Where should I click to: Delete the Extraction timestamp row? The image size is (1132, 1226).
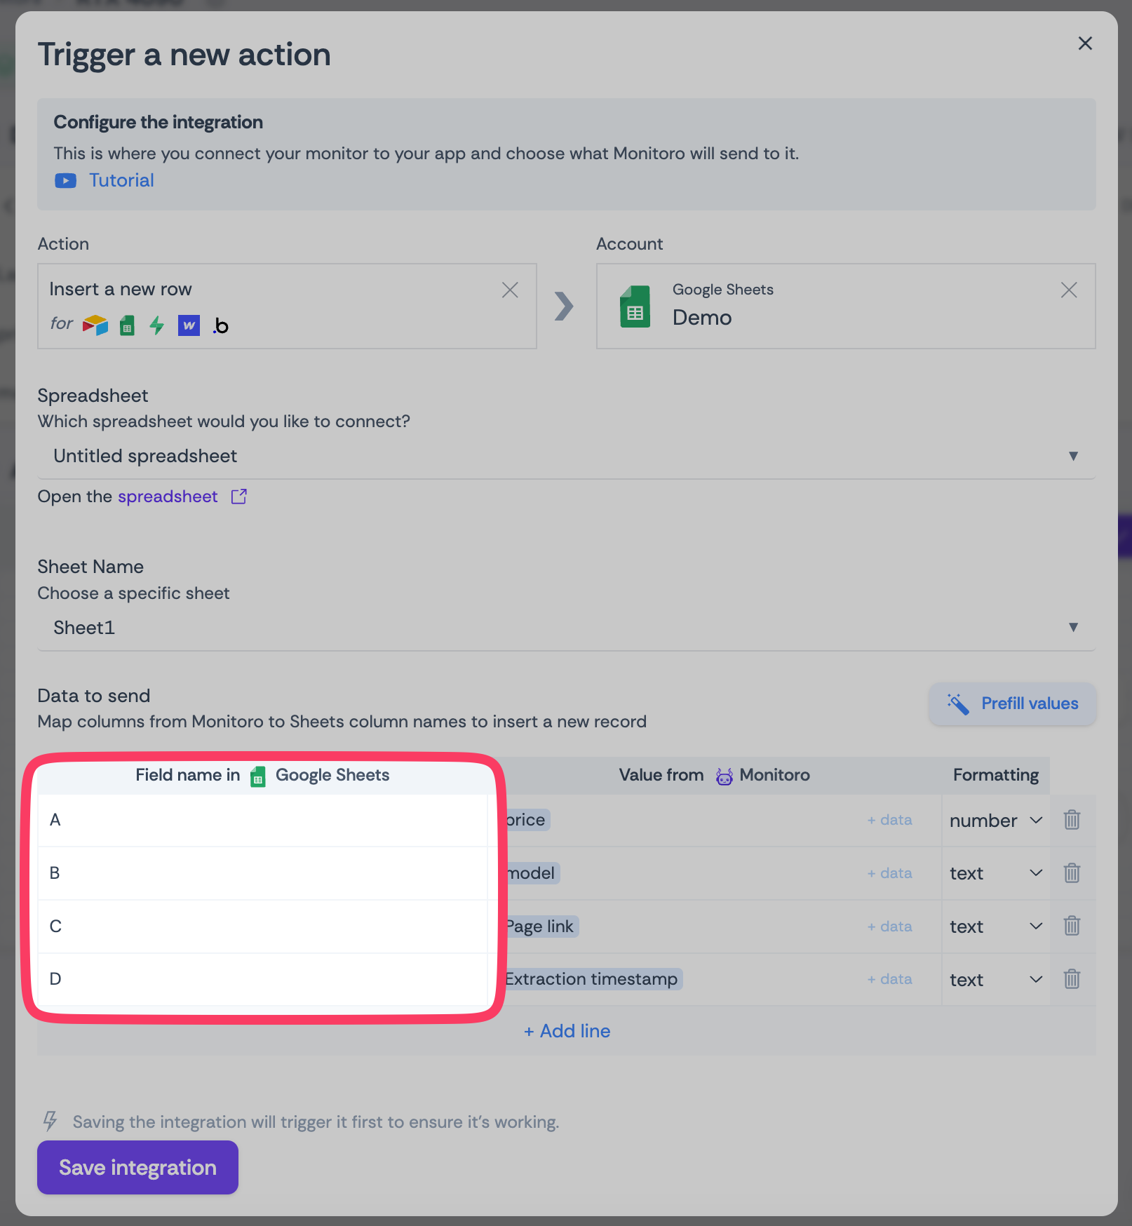tap(1072, 978)
